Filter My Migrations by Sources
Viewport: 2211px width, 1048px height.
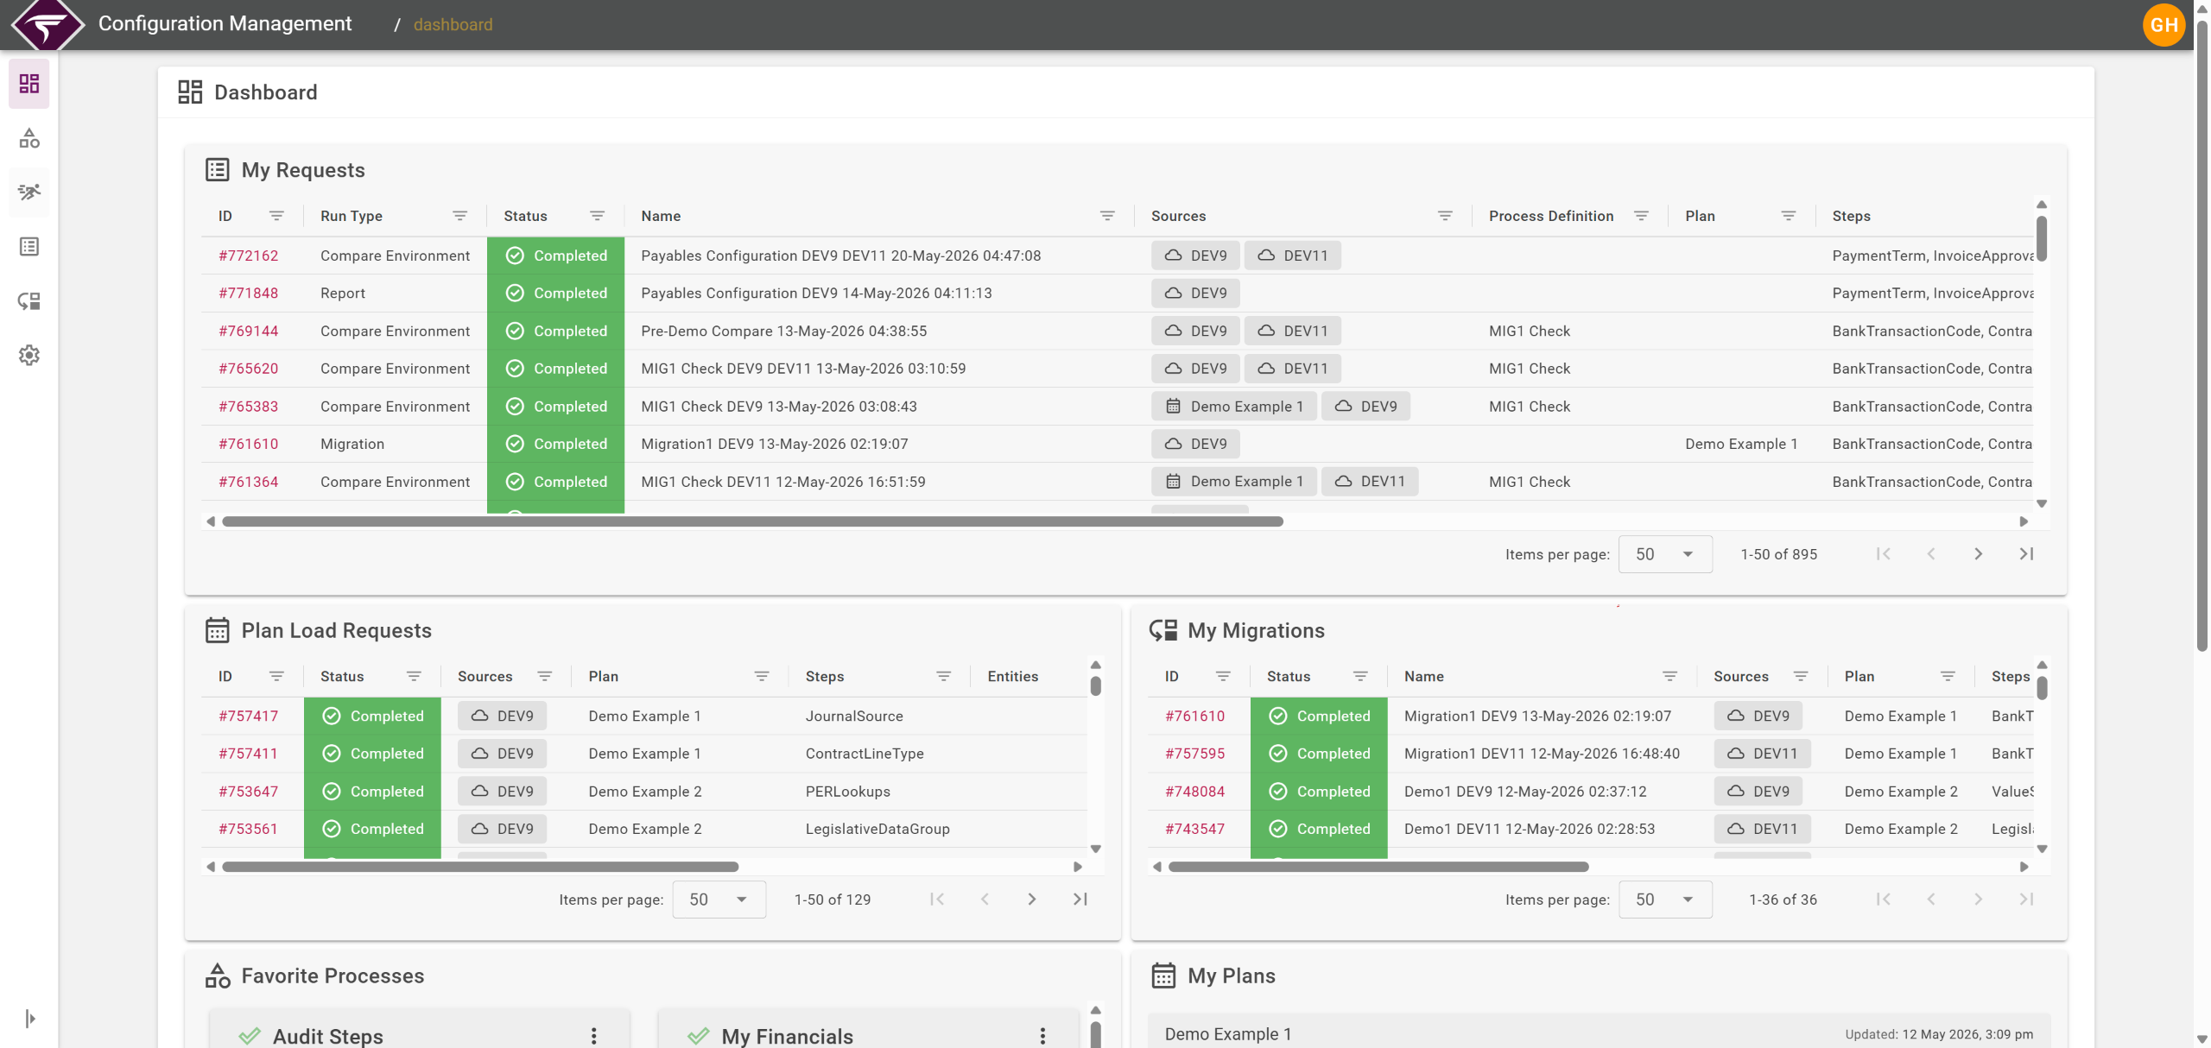pos(1801,676)
